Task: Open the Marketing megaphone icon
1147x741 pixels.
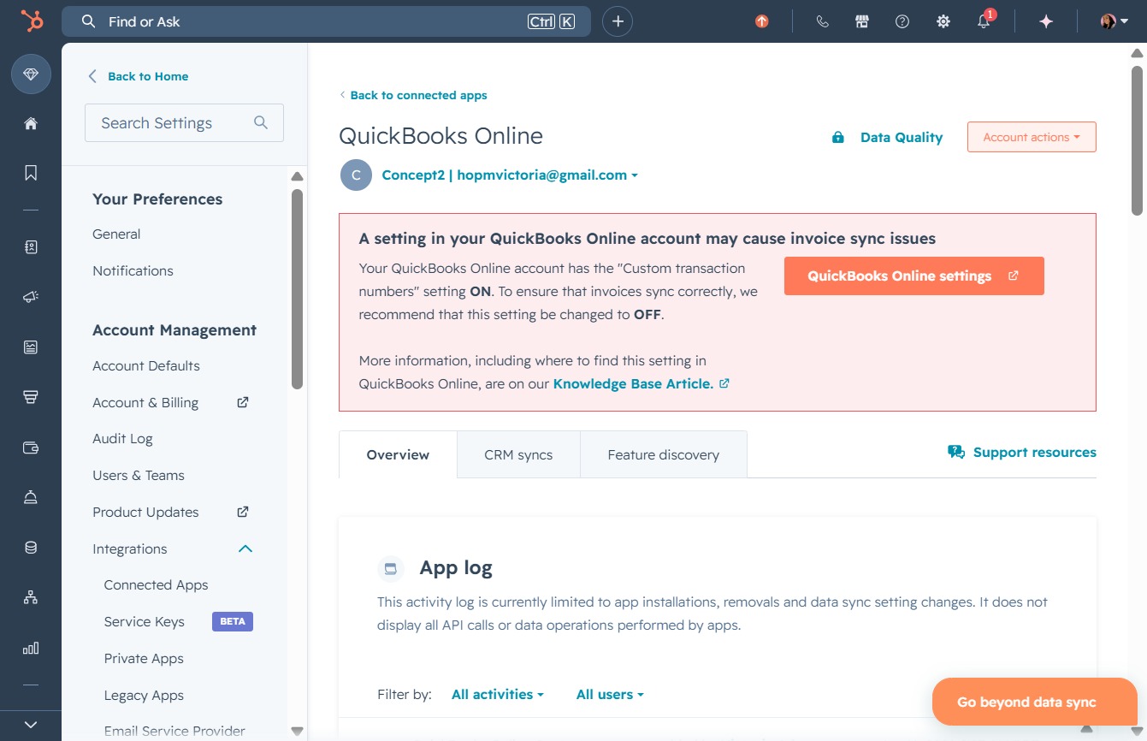Action: (31, 297)
